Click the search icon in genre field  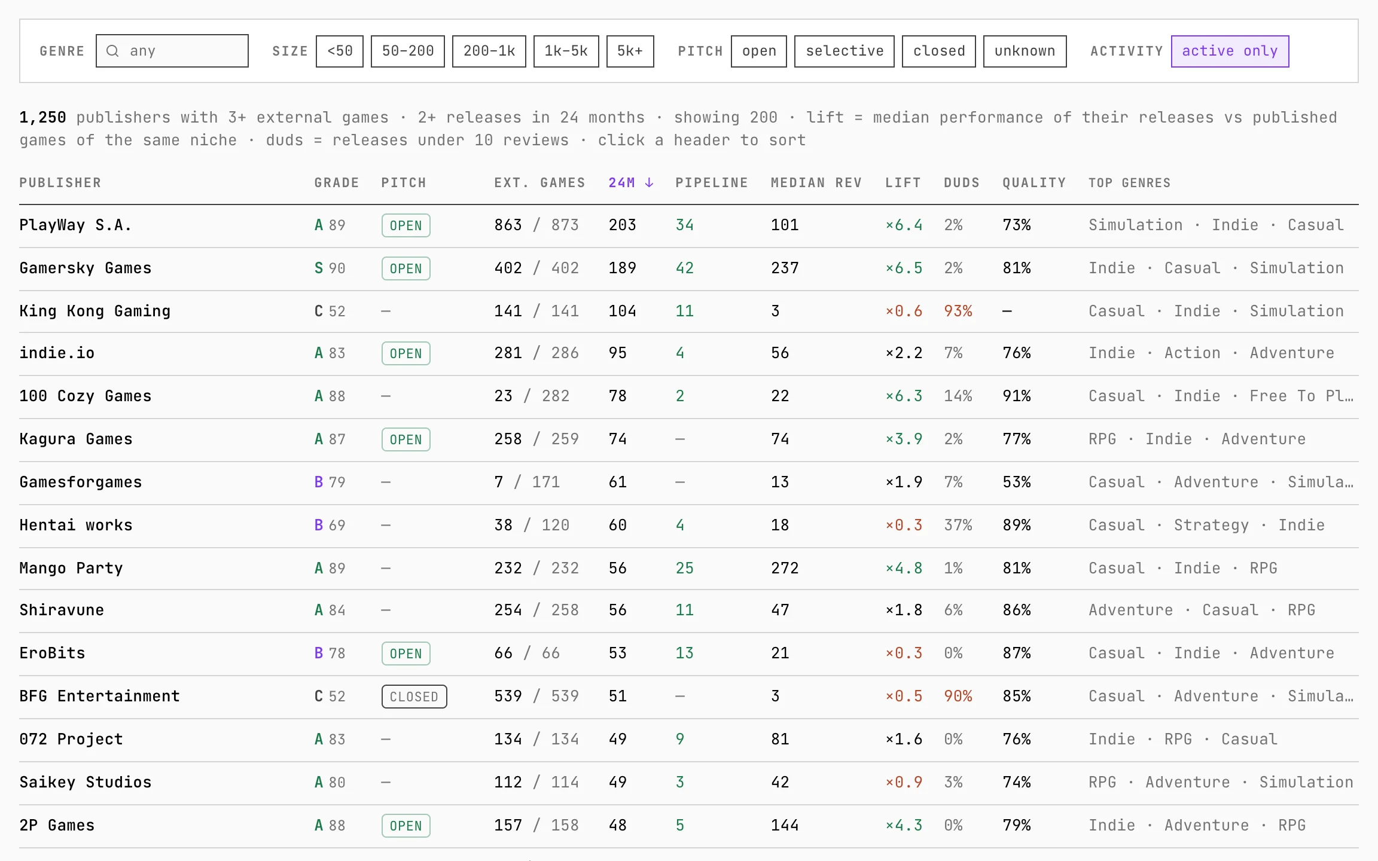(112, 51)
